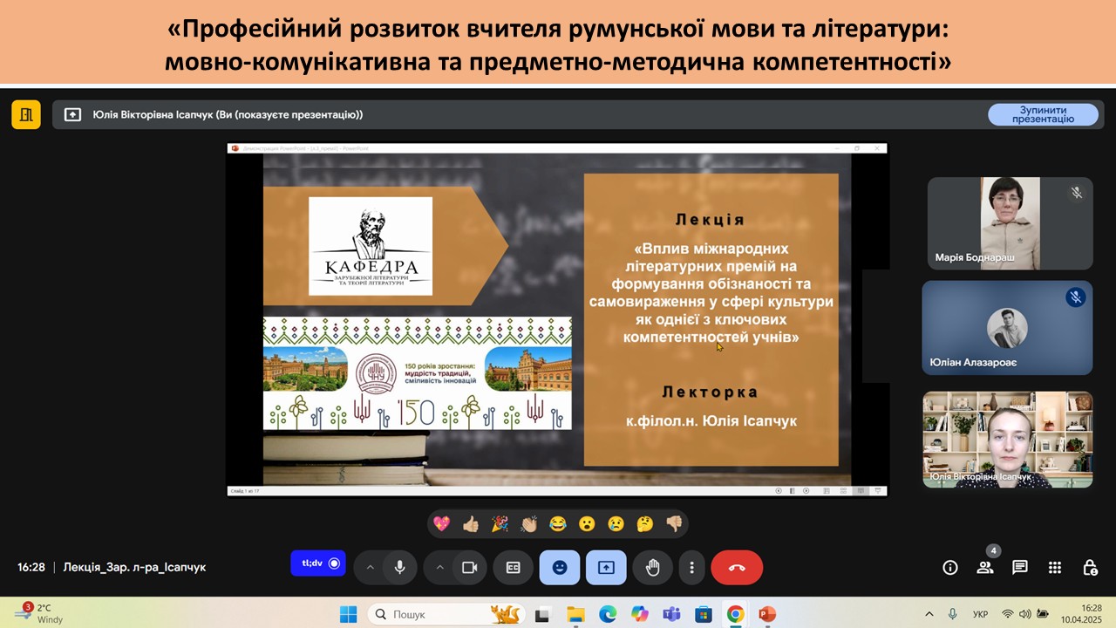
Task: Click the meeting name Лекція_Зар. л-ра_Ісапчук
Action: (135, 567)
